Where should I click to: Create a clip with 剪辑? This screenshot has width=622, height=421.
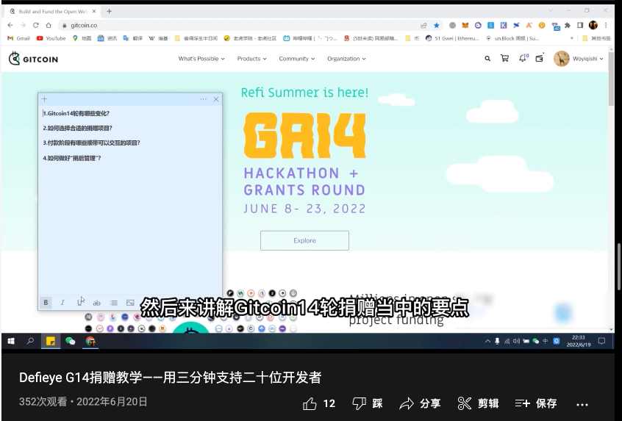coord(478,403)
